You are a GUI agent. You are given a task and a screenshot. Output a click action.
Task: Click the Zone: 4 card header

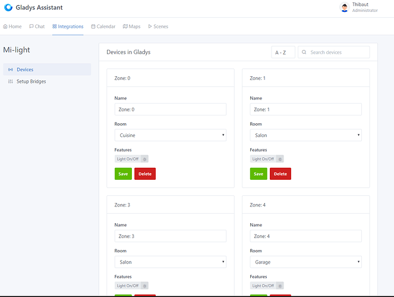click(306, 205)
